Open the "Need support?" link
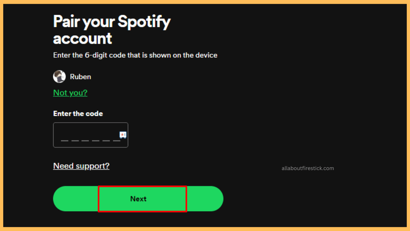 tap(81, 166)
